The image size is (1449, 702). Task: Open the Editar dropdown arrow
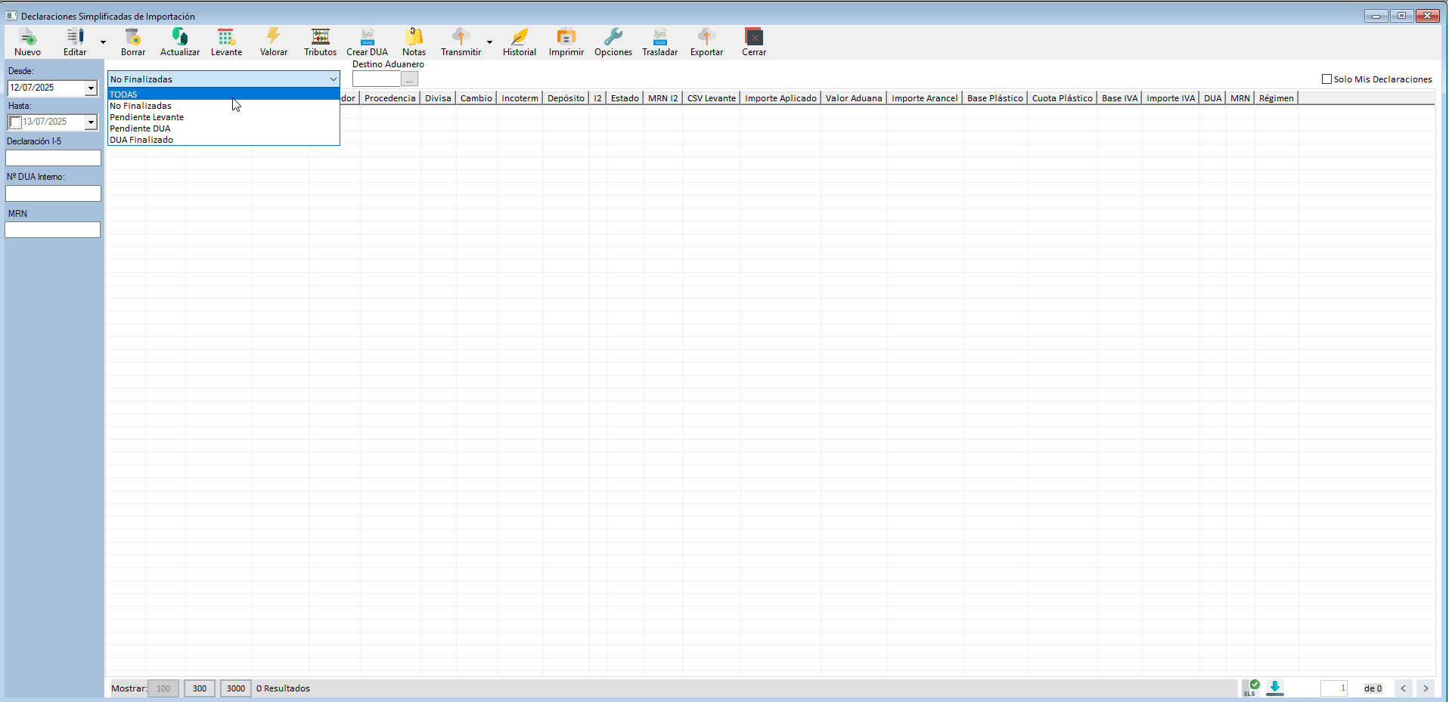[x=103, y=42]
